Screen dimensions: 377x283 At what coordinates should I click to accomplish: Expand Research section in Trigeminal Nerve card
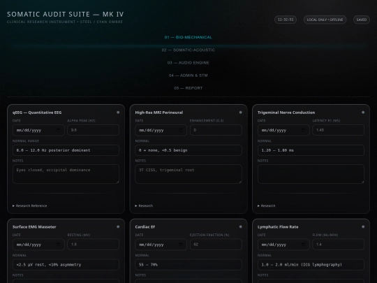tap(267, 205)
